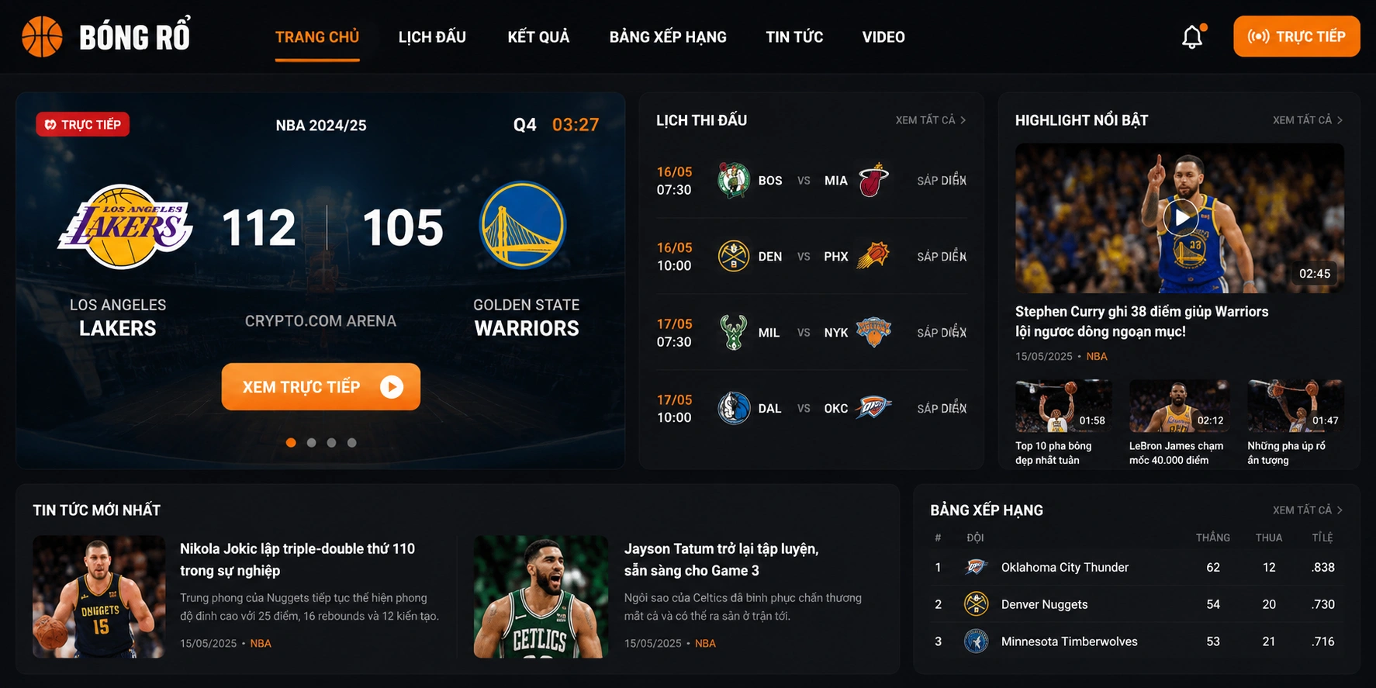Click the XEM TRỰC TIẾP button
The height and width of the screenshot is (688, 1376).
coord(321,386)
